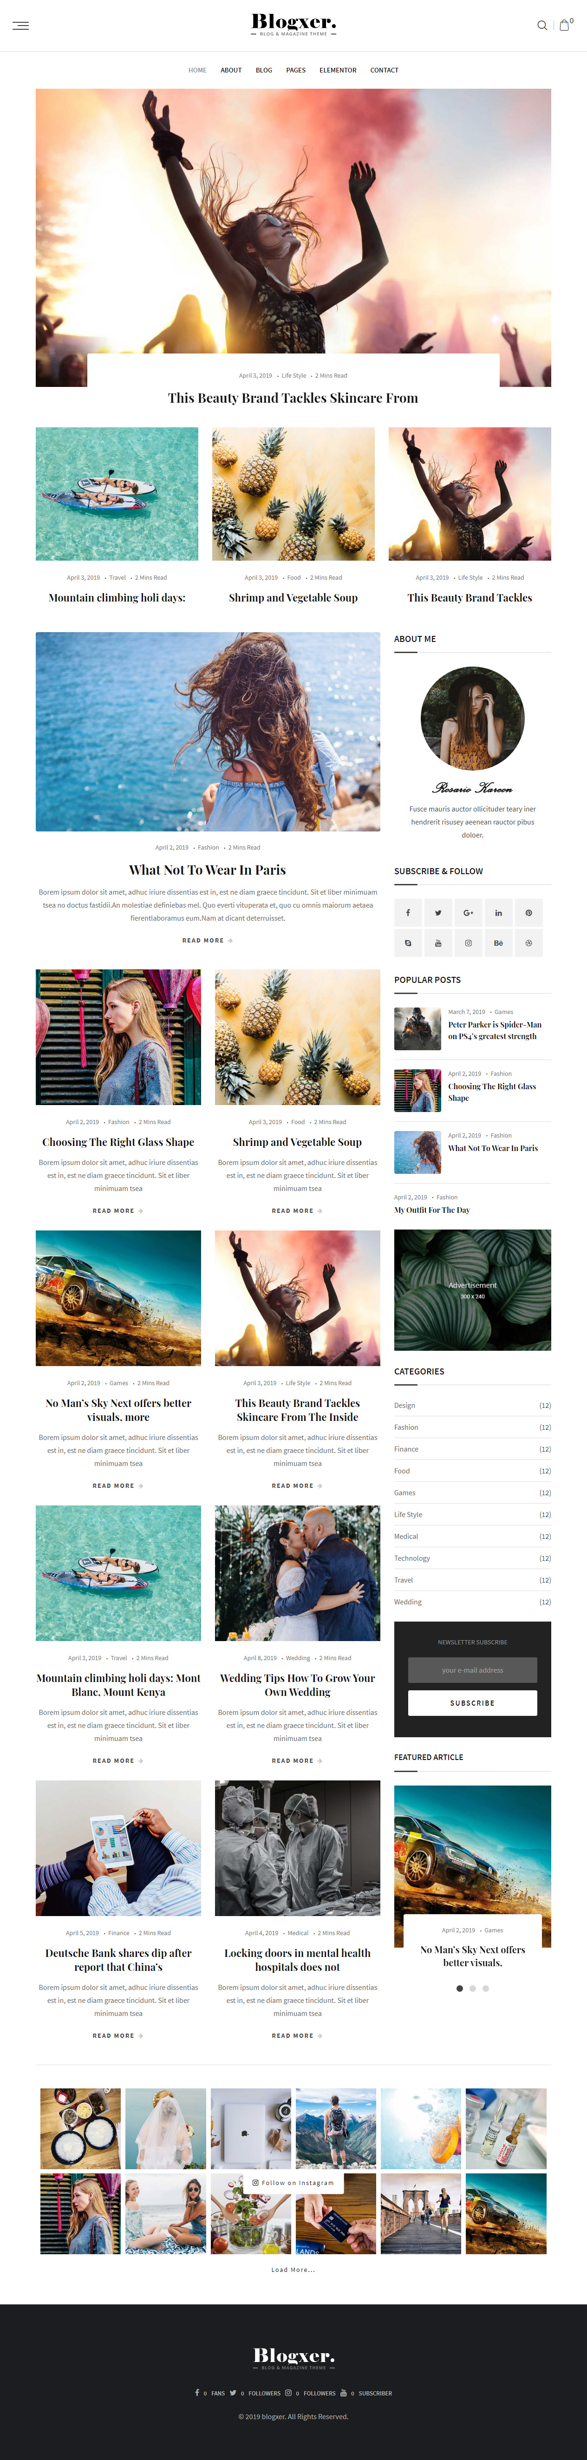Click the Pinterest icon in the sidebar
This screenshot has height=2460, width=587.
529,912
